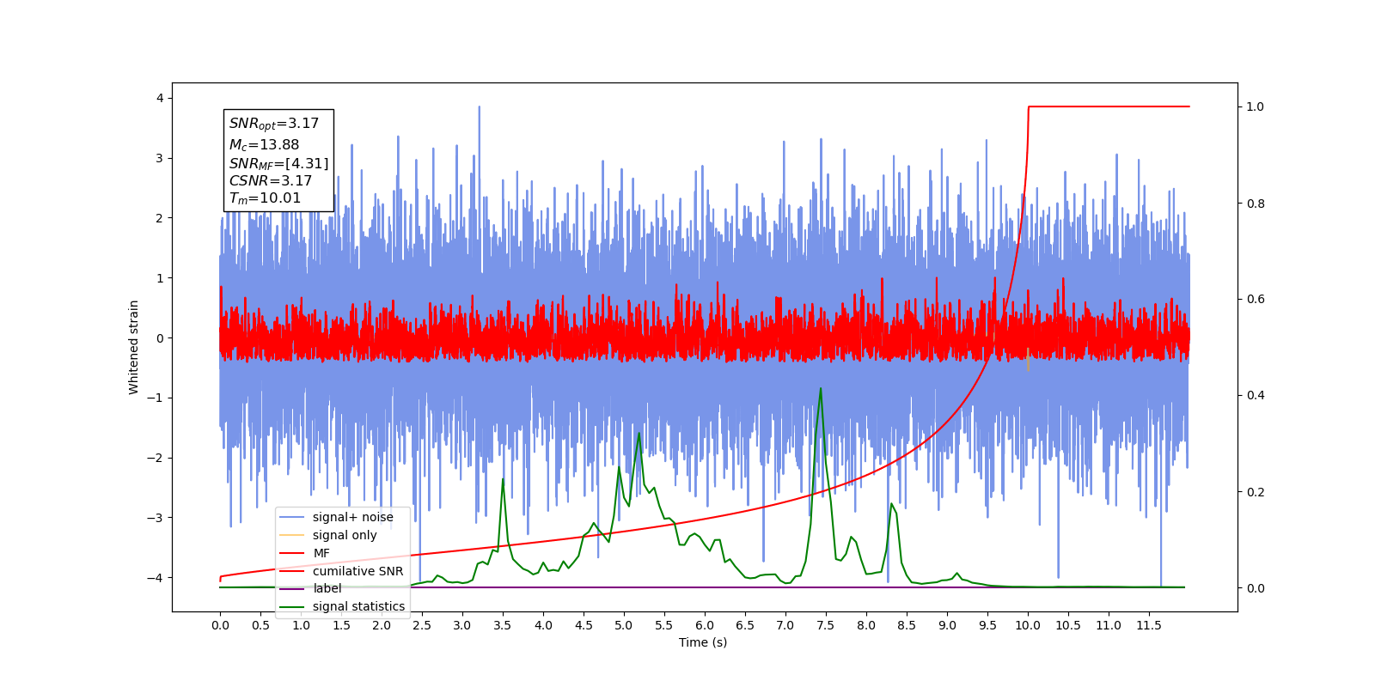Image resolution: width=1375 pixels, height=687 pixels.
Task: Click the M_c=13.88 annotation text
Action: [264, 145]
